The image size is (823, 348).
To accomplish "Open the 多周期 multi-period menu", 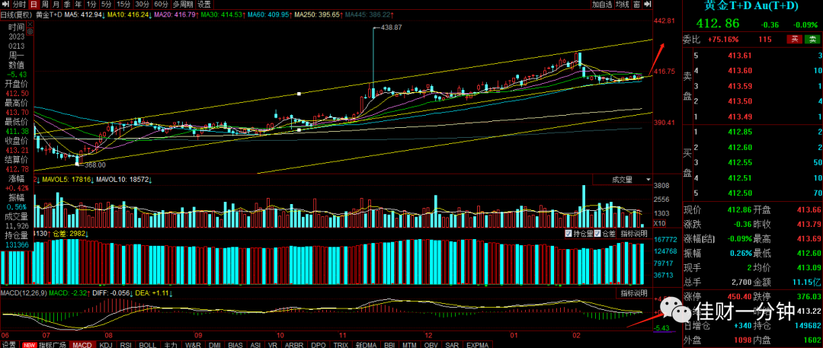I will pyautogui.click(x=184, y=5).
